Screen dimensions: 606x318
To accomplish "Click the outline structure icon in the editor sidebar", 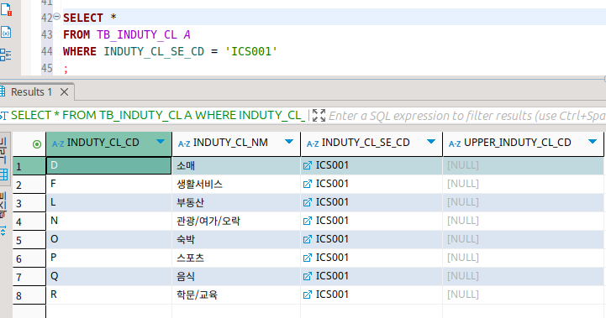I will (5, 55).
